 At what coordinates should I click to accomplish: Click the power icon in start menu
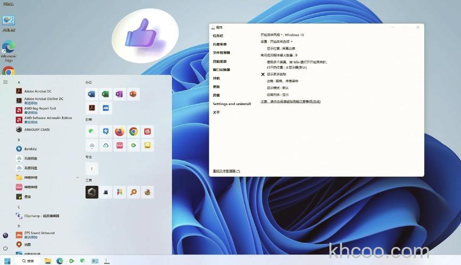pos(5,248)
